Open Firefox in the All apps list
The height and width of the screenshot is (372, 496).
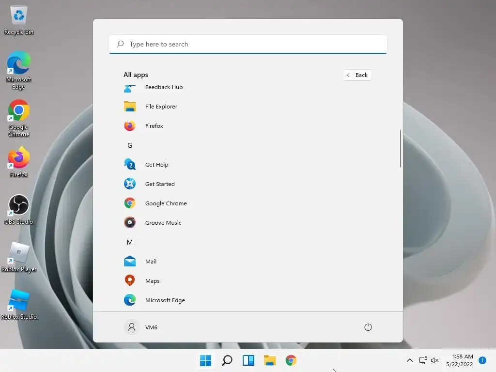point(248,126)
